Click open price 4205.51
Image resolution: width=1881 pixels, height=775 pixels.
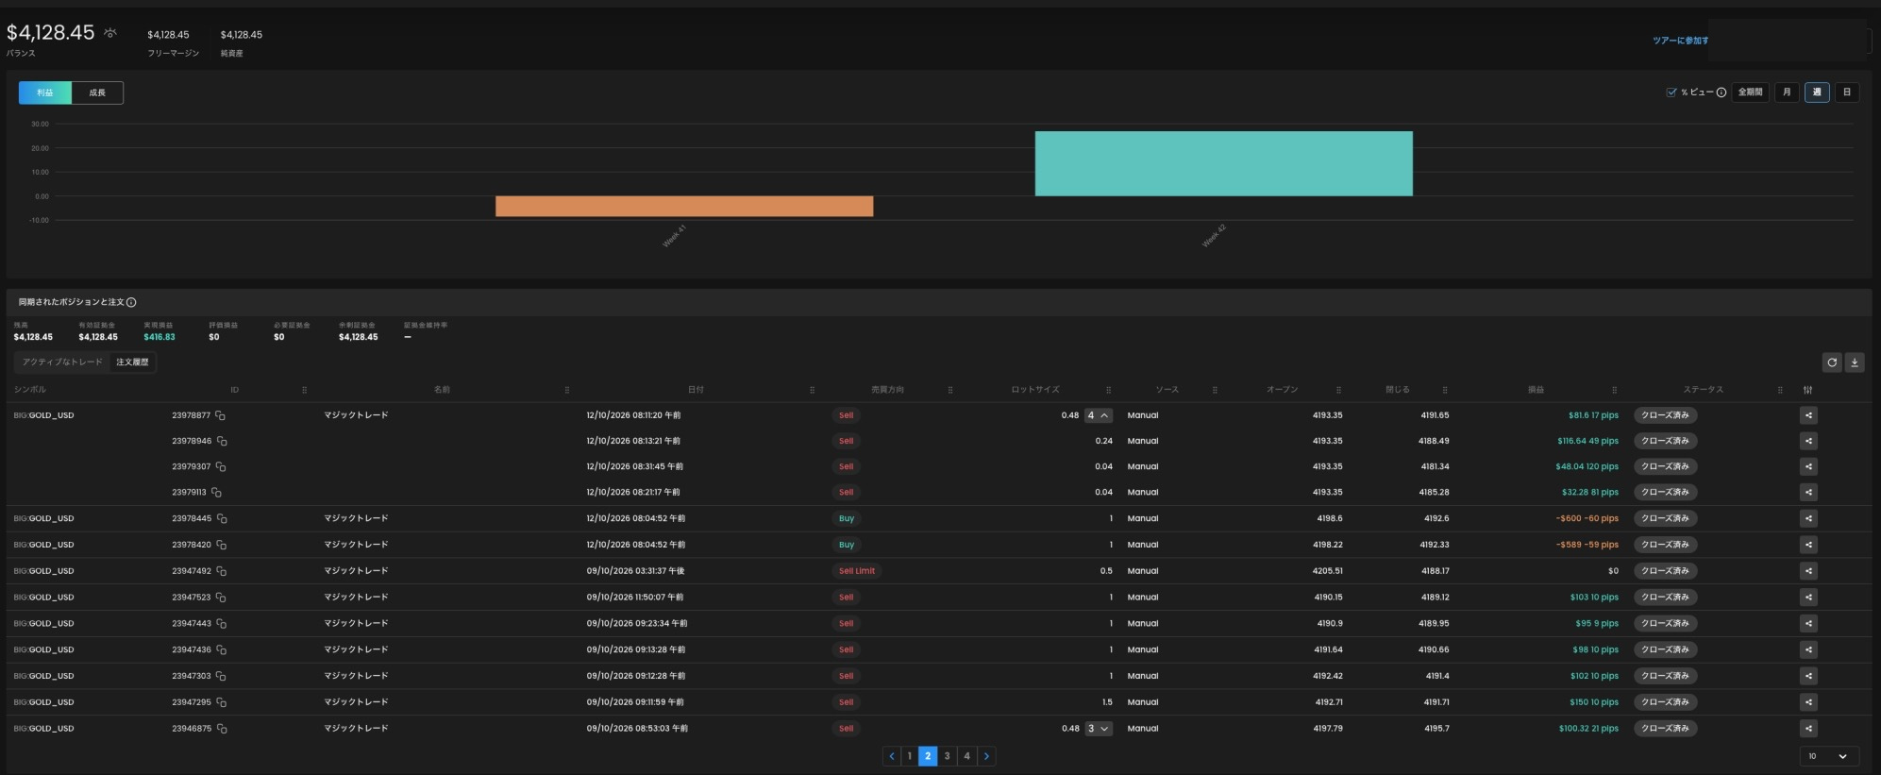pyautogui.click(x=1328, y=571)
